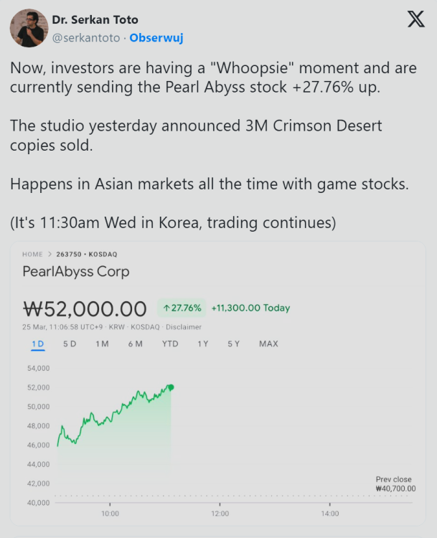Select the 1D chart range tab
The width and height of the screenshot is (437, 538).
coord(37,344)
